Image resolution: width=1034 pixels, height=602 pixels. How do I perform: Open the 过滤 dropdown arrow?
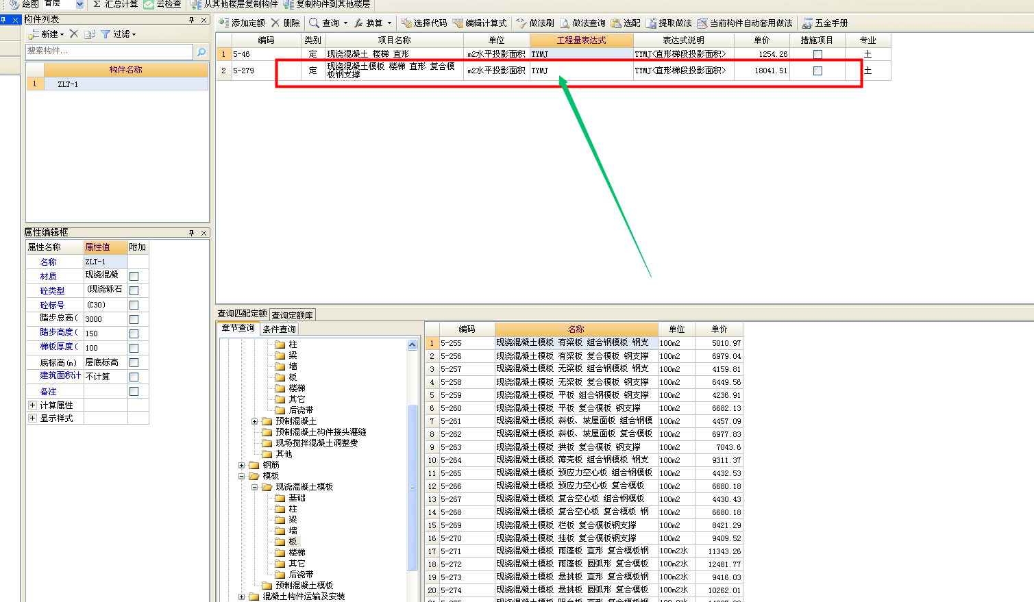point(134,34)
